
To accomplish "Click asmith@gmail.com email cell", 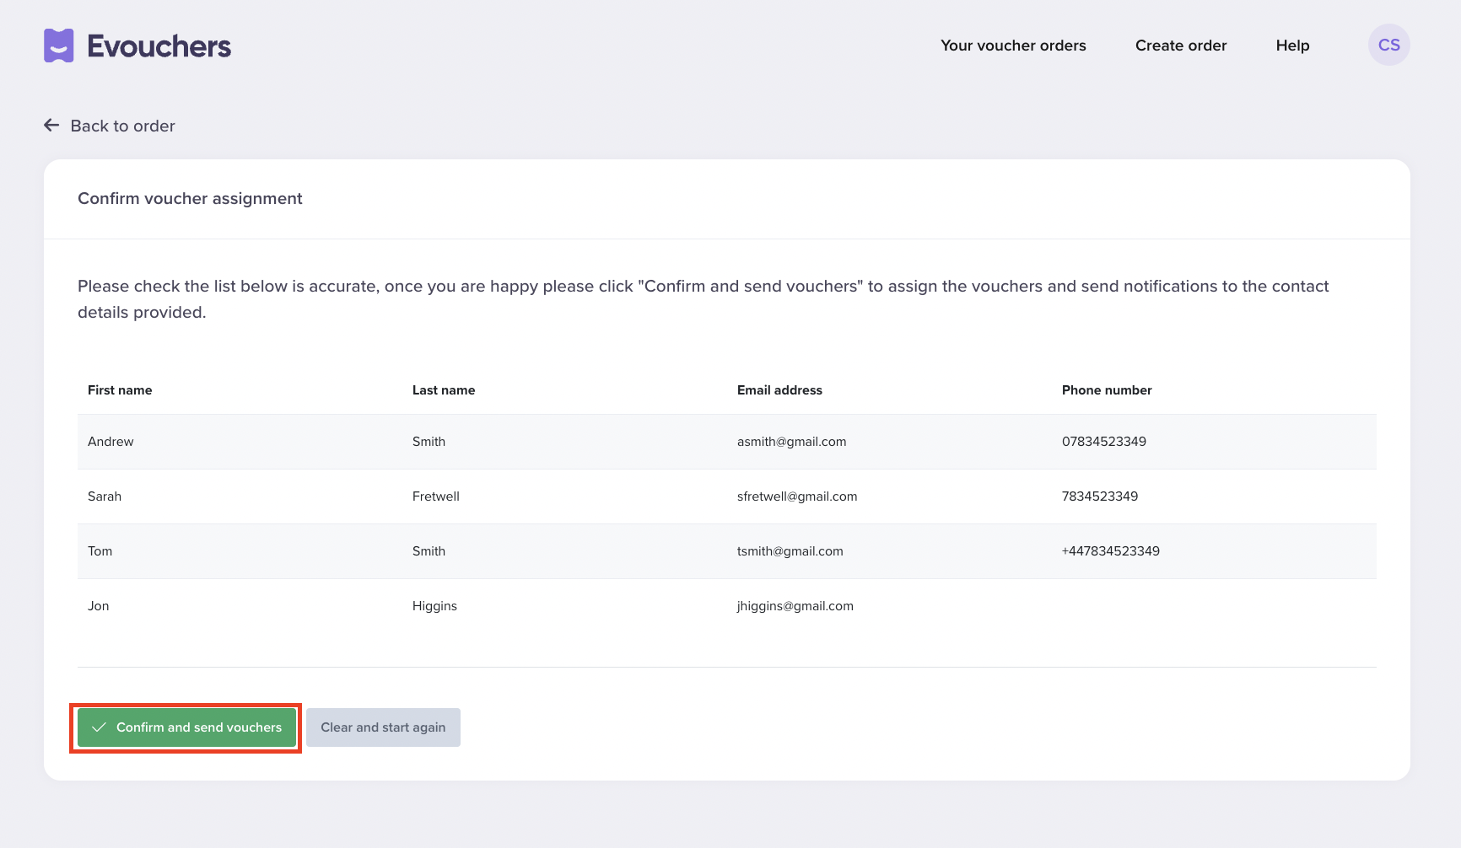I will 791,442.
